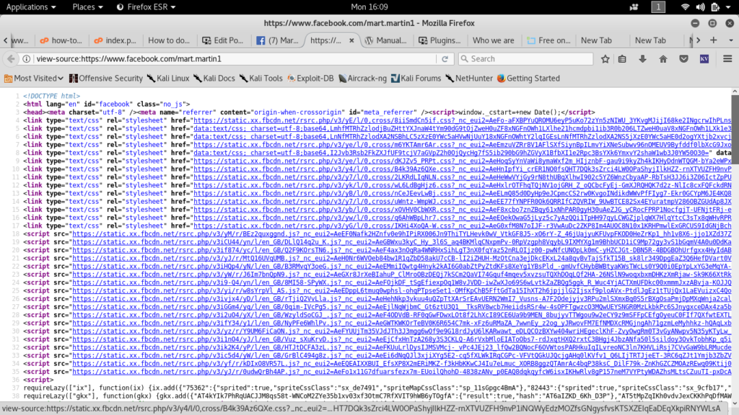Switch to the (7) Mar... Facebook tab
739x415 pixels.
(278, 40)
